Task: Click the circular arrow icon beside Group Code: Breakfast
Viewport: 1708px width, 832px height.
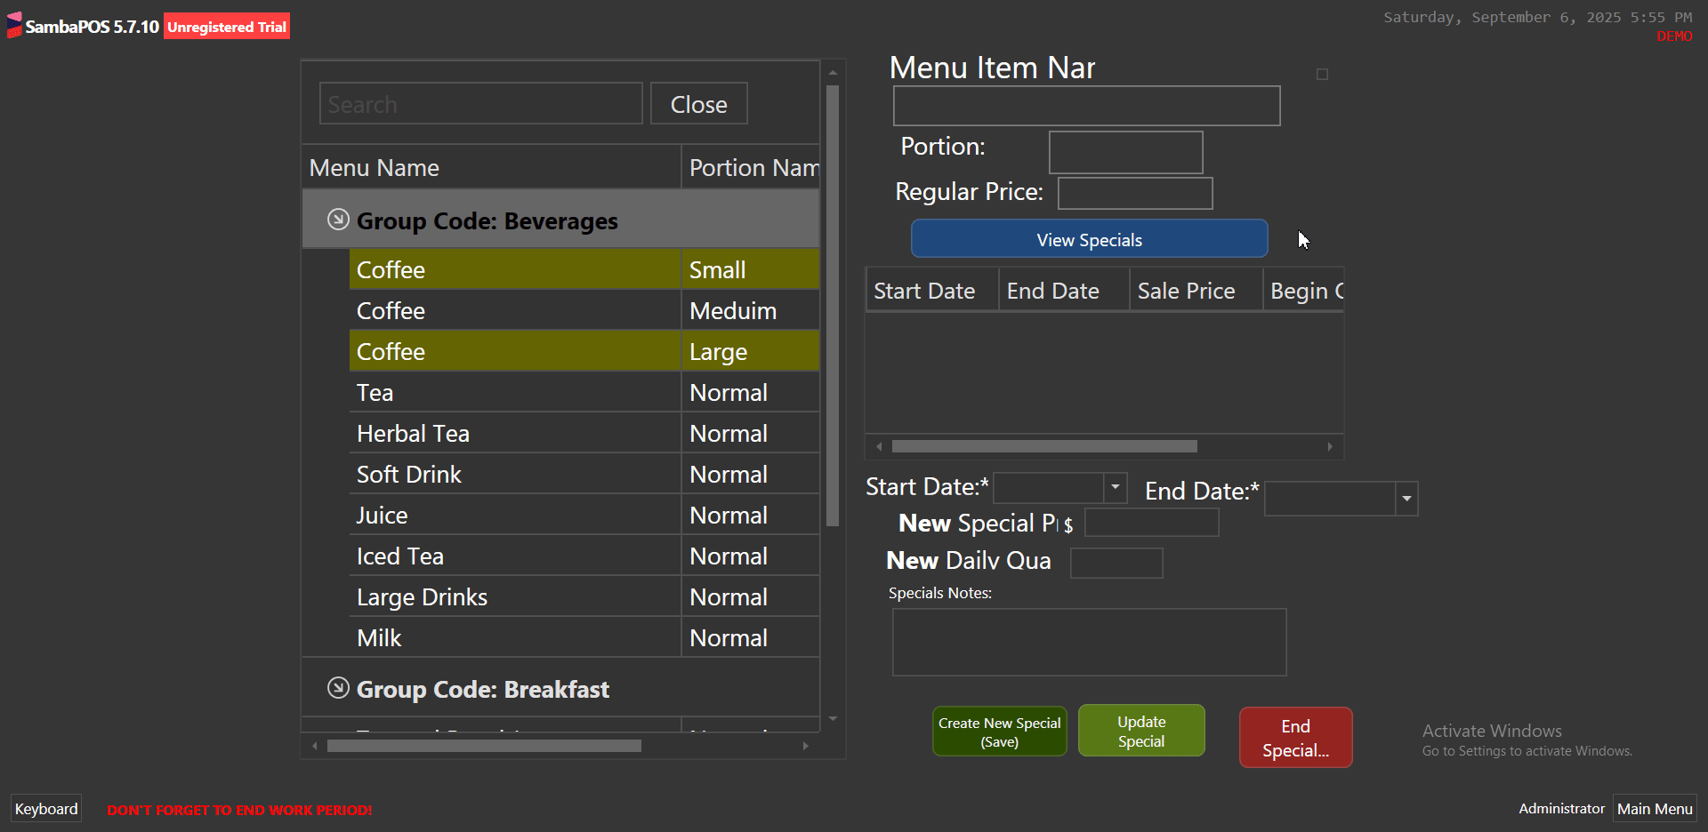Action: point(337,687)
